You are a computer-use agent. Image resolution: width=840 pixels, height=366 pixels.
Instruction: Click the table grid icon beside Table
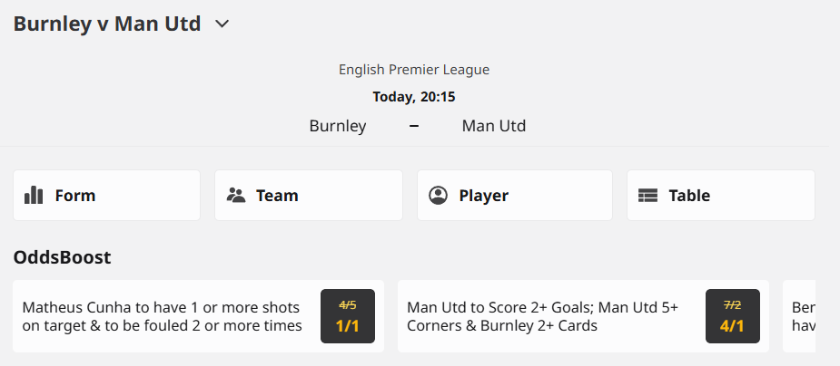pyautogui.click(x=647, y=195)
